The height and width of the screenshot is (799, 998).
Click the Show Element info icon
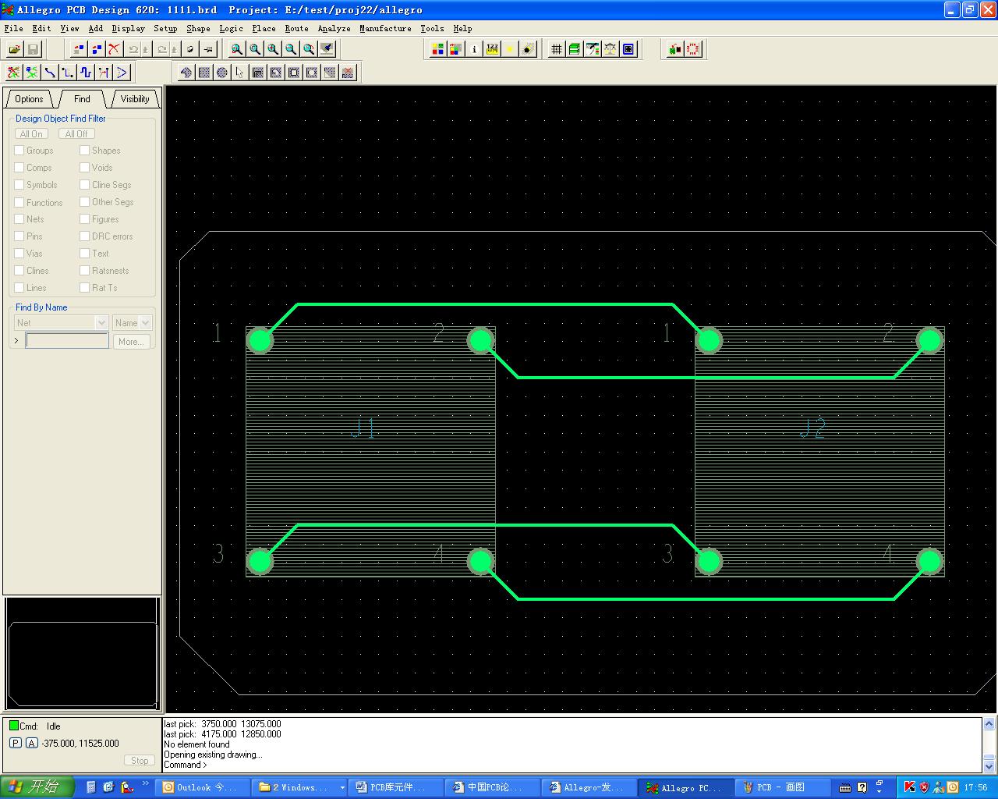474,49
